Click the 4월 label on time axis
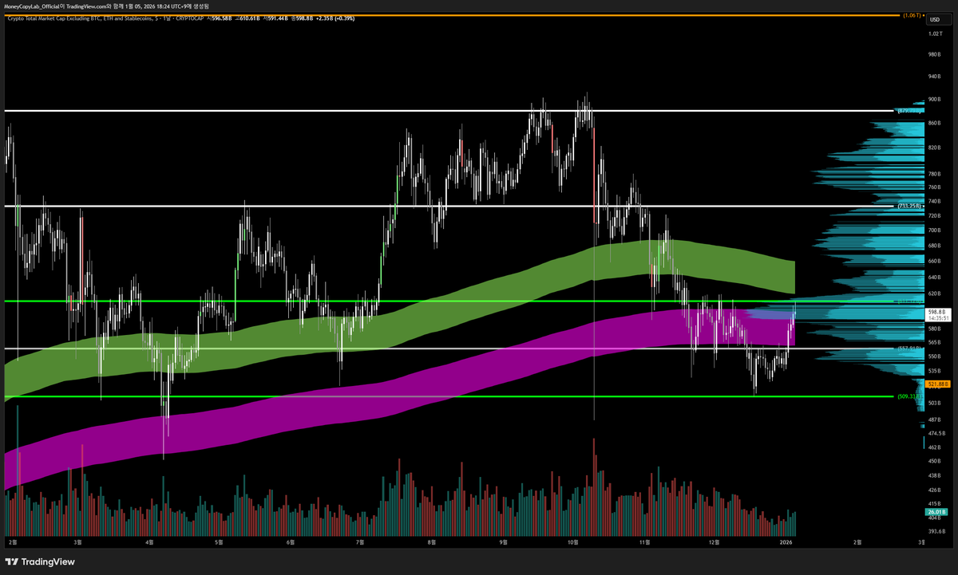 (149, 542)
